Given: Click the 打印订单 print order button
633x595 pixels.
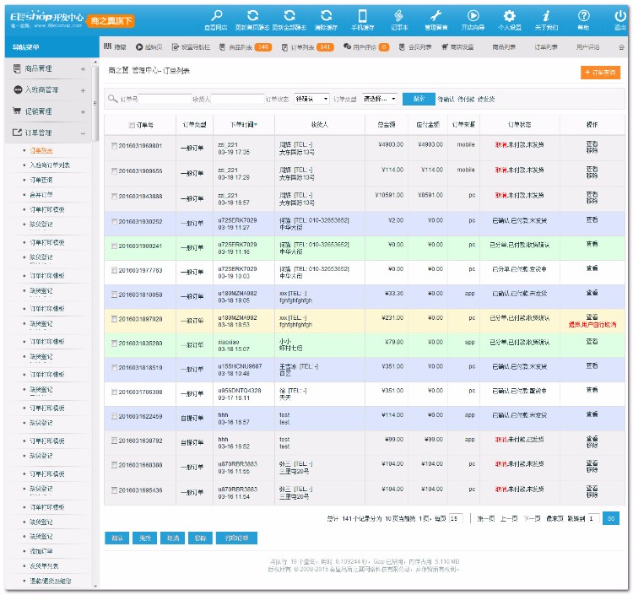Looking at the screenshot, I should click(x=236, y=538).
